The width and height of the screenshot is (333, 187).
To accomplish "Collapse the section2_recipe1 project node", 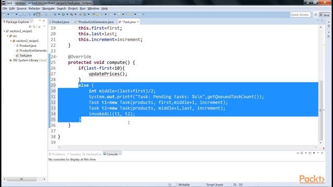I will coord(4,31).
